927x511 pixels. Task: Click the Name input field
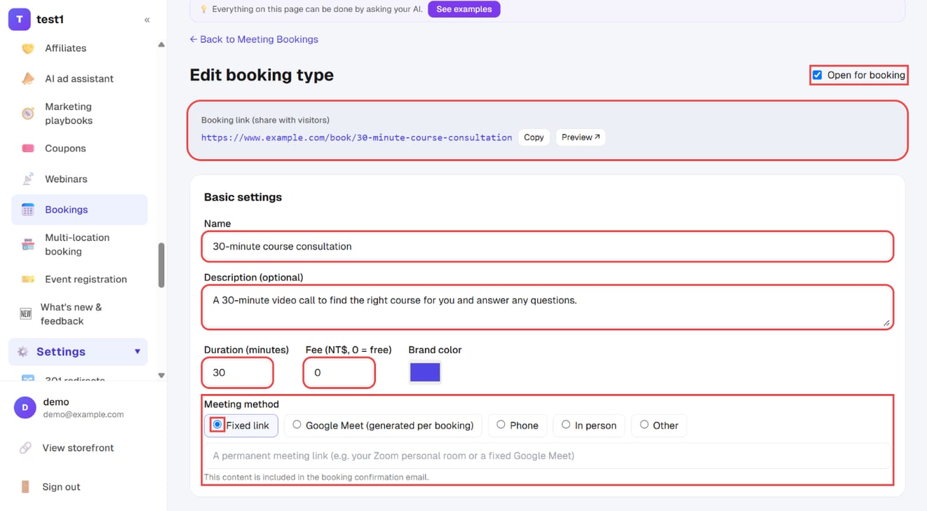[x=548, y=247]
